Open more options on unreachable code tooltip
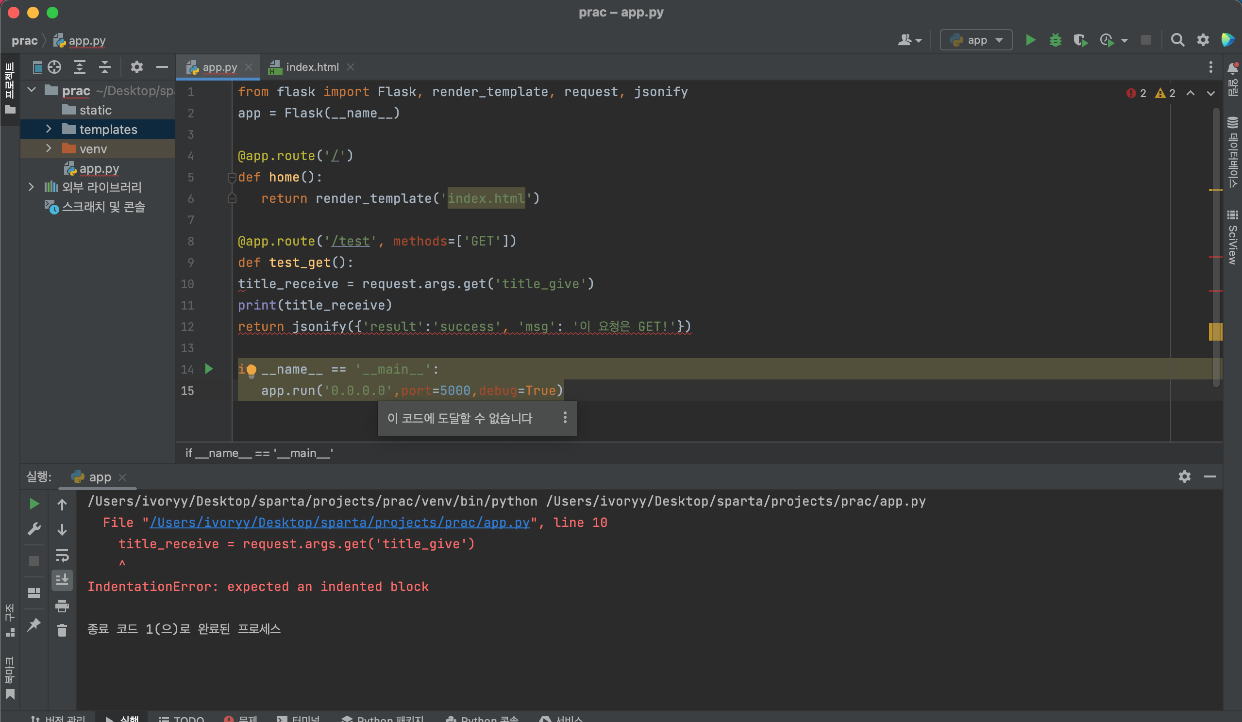 pyautogui.click(x=565, y=418)
